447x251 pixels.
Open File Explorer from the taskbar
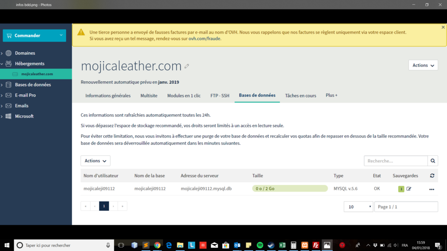pos(180,245)
